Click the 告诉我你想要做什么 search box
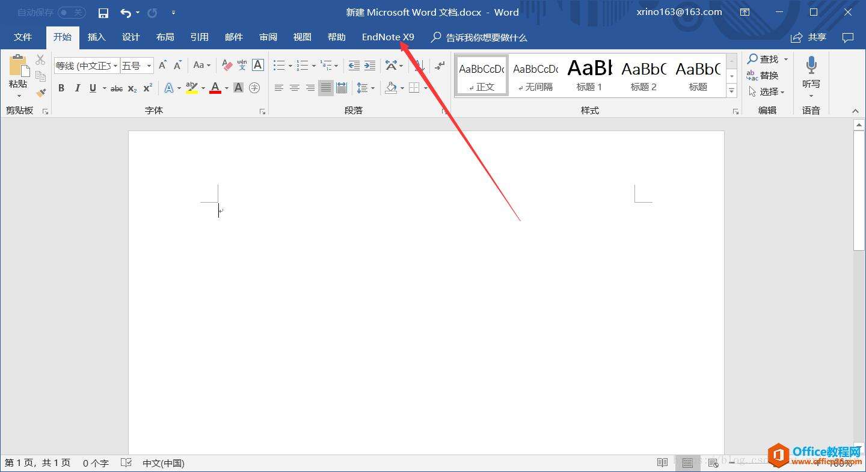Image resolution: width=866 pixels, height=472 pixels. coord(479,37)
